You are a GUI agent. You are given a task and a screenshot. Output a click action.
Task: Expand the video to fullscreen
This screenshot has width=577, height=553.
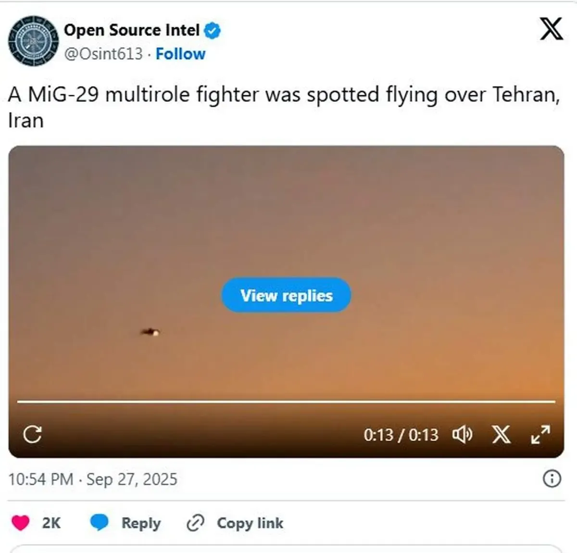click(x=540, y=434)
